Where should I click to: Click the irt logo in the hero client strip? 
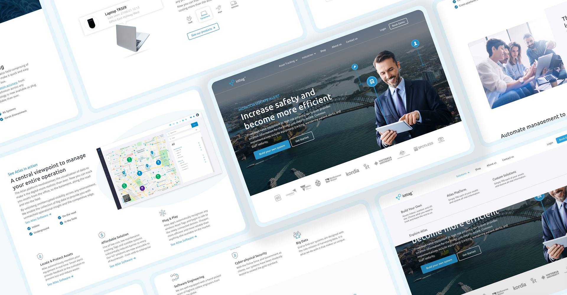(x=366, y=166)
